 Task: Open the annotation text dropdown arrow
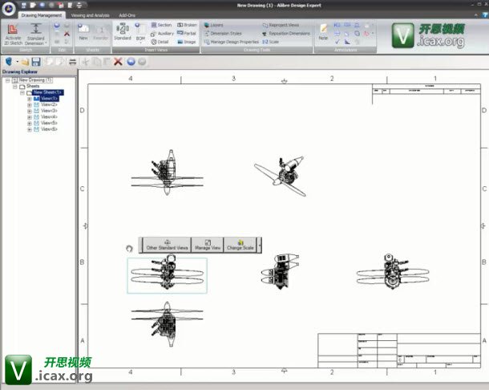[373, 33]
